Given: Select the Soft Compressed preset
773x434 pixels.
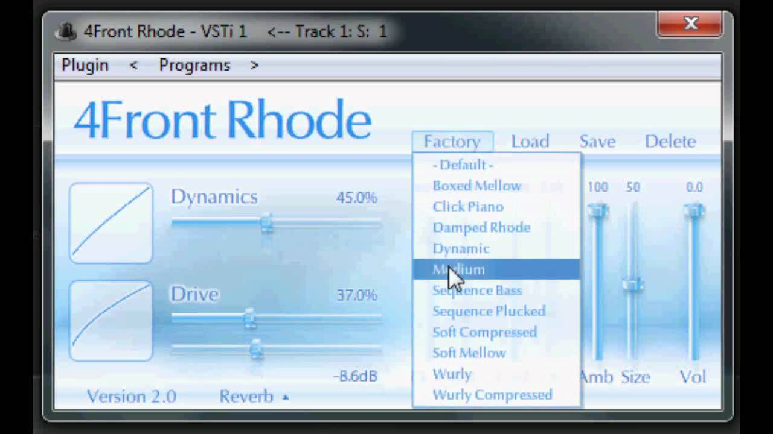Looking at the screenshot, I should (496, 332).
